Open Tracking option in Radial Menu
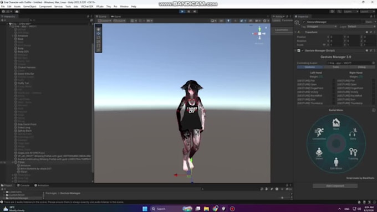Screen dimensions: 377x212 pos(353,154)
